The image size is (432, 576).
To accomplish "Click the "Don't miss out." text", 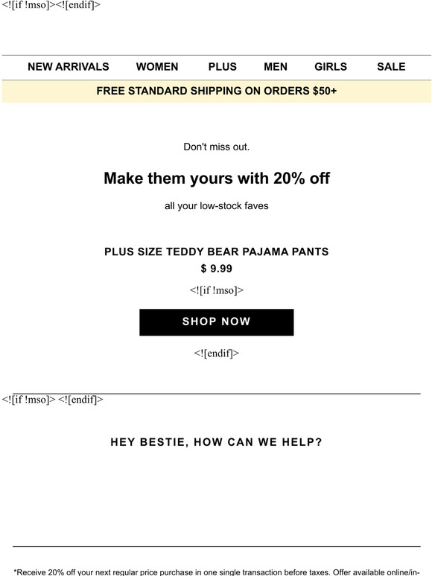I will [x=217, y=147].
